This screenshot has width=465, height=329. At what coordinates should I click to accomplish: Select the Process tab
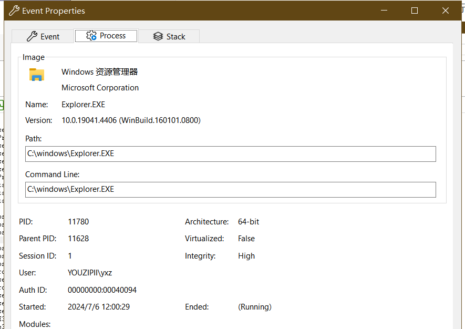click(x=106, y=36)
